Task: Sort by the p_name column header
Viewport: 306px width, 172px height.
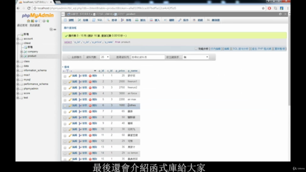Action: pyautogui.click(x=133, y=71)
